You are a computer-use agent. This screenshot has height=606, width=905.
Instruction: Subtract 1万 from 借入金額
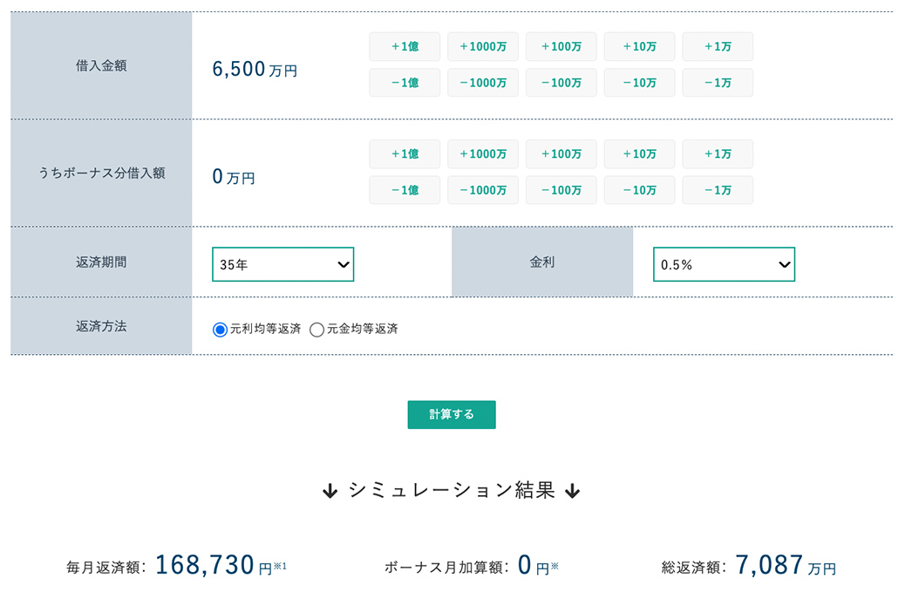718,83
